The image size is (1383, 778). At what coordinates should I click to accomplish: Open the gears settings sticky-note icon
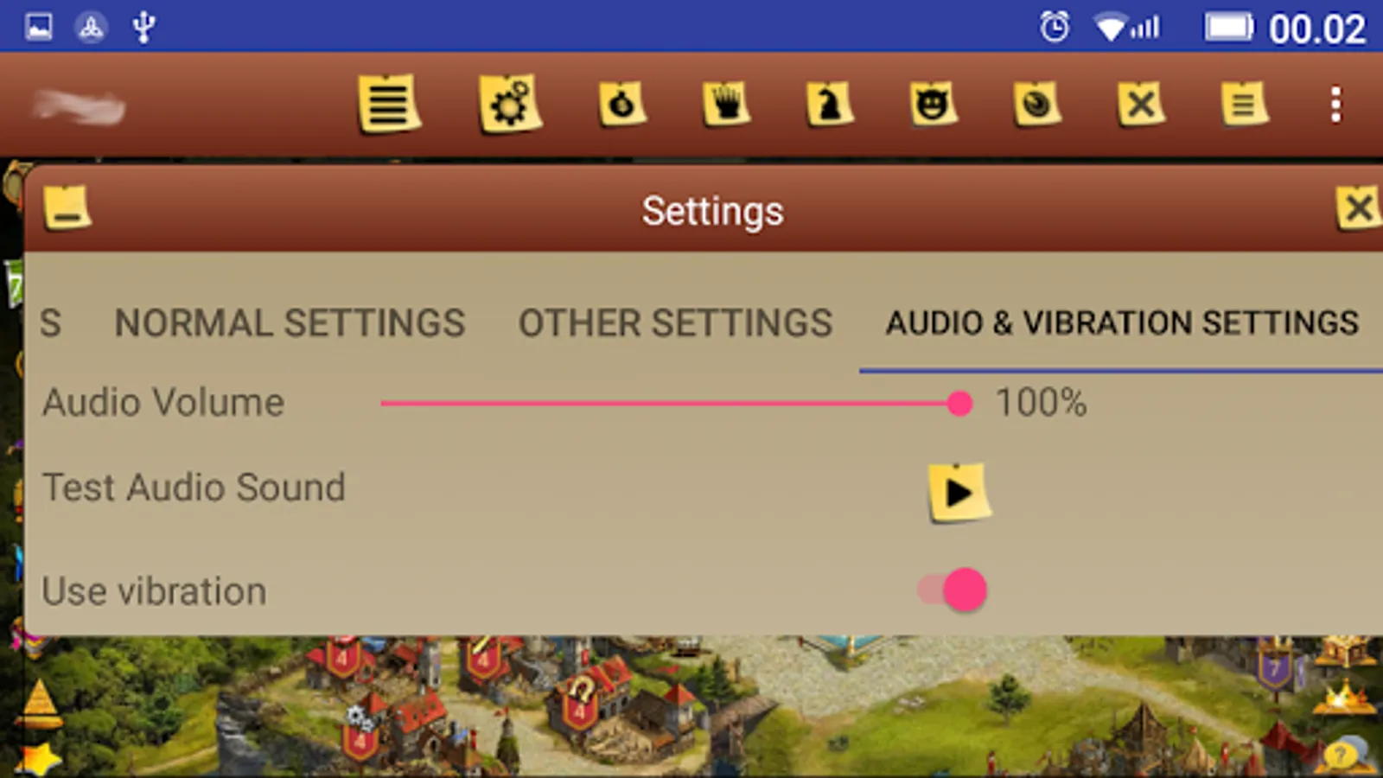click(510, 104)
